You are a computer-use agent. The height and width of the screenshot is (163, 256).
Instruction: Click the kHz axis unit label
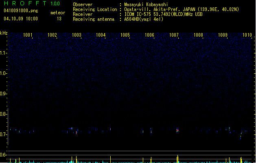pos(4,33)
